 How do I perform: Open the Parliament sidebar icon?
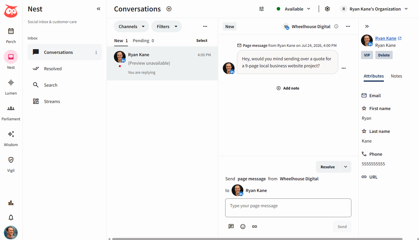click(x=11, y=108)
